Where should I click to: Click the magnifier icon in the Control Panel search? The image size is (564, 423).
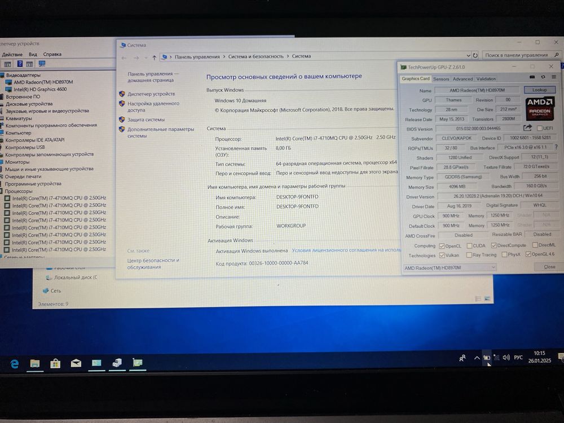pos(557,55)
